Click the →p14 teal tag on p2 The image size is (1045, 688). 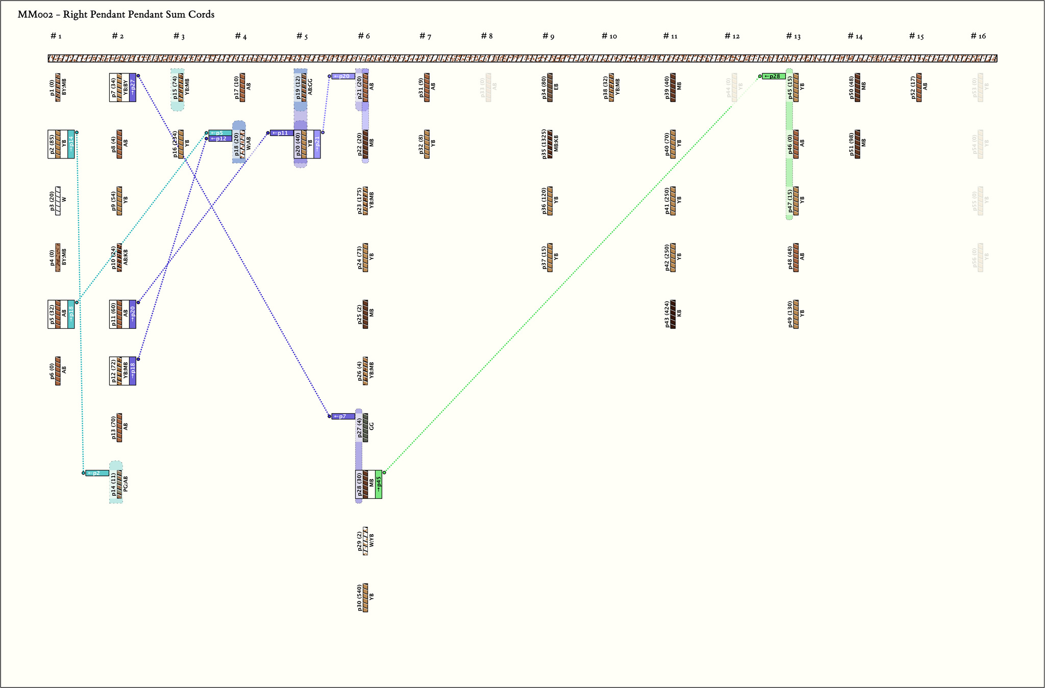[71, 144]
